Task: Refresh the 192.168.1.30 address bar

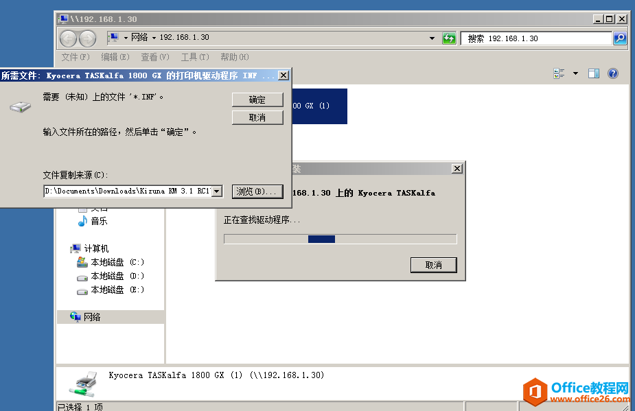Action: (x=449, y=38)
